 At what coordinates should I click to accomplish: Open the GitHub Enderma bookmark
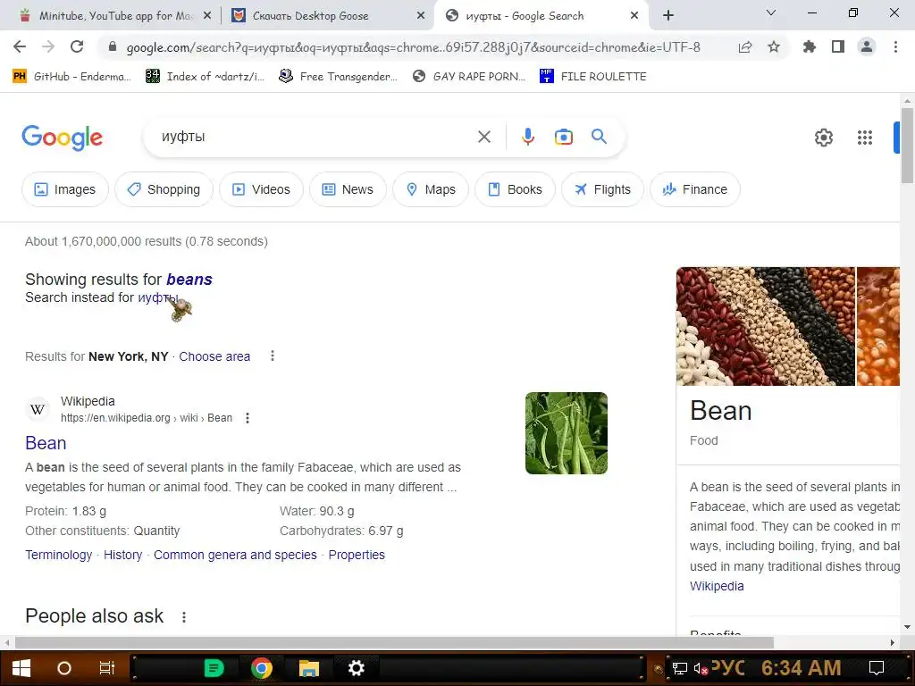[71, 77]
